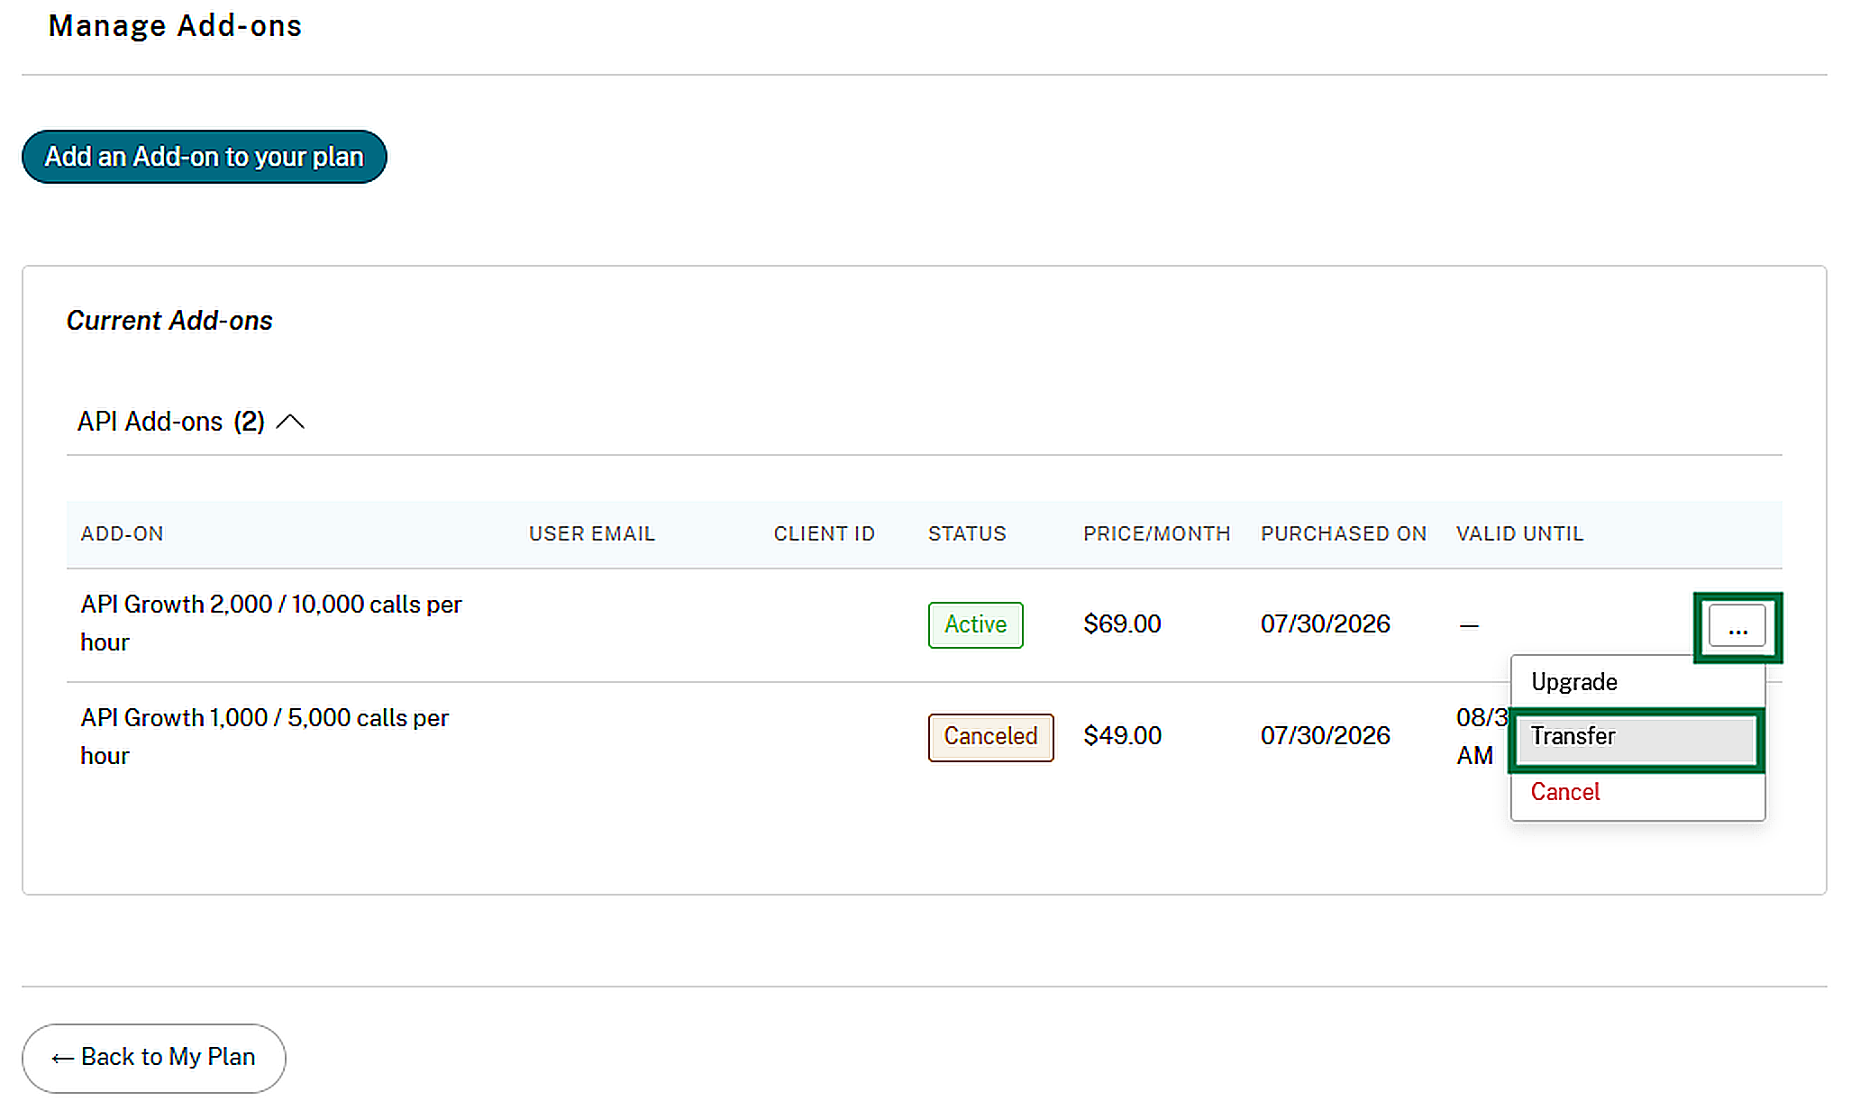Click the VALID UNTIL column header

[x=1519, y=533]
